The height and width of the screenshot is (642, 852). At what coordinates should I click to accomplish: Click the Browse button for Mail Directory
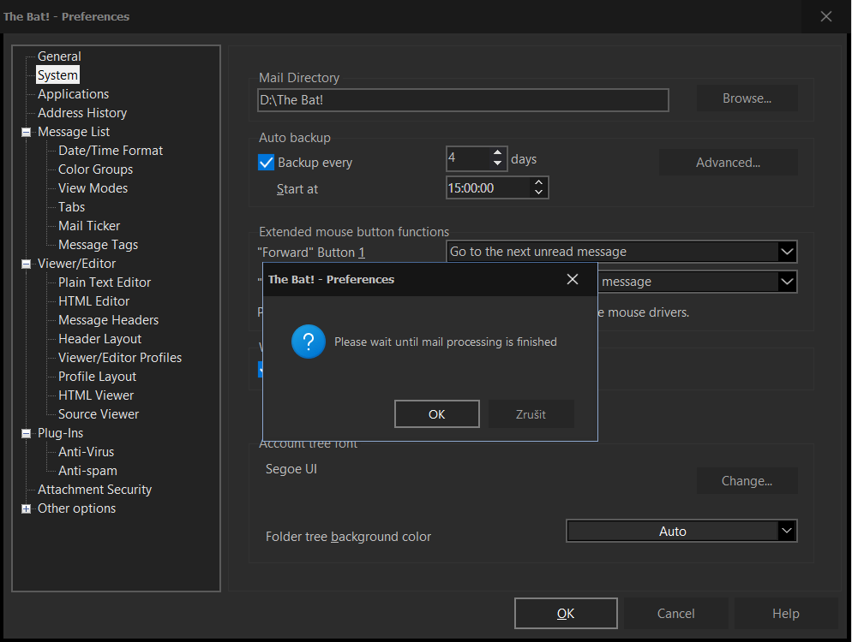[747, 98]
